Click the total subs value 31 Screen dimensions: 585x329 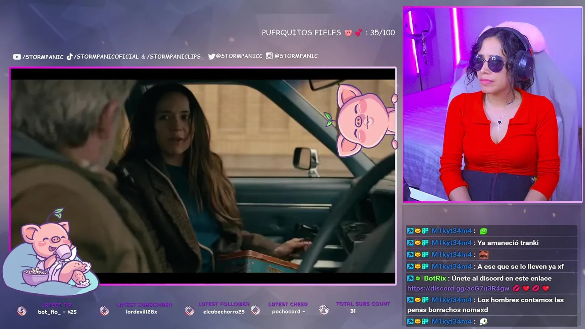pos(353,311)
